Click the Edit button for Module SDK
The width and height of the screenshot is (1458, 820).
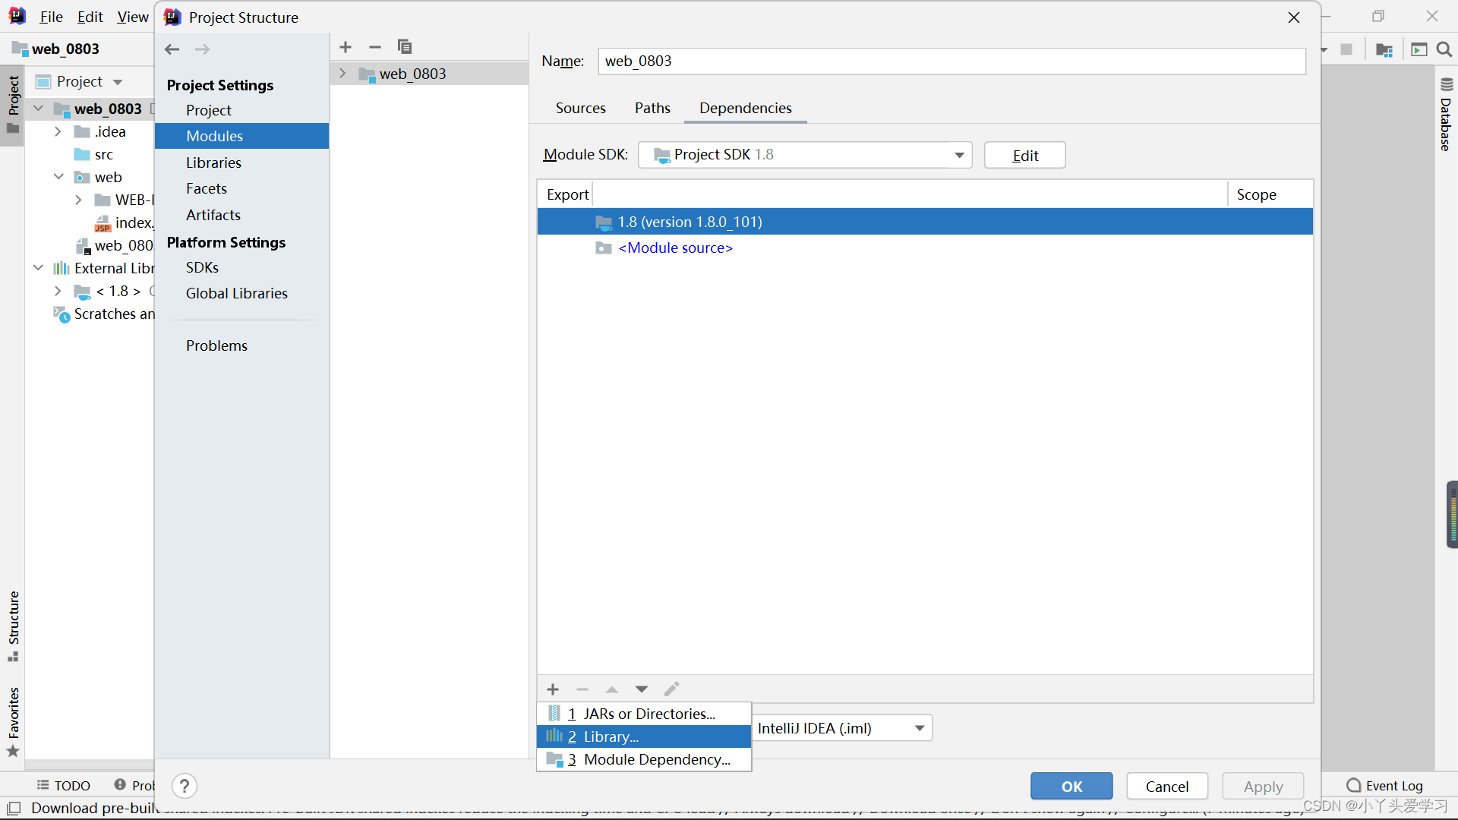click(x=1024, y=154)
